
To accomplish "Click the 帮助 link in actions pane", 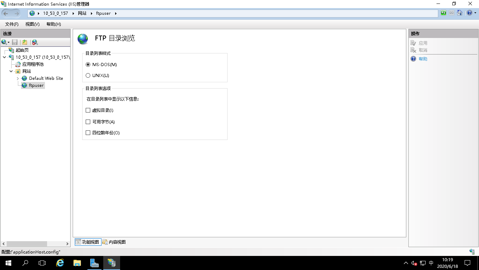I will click(x=423, y=59).
